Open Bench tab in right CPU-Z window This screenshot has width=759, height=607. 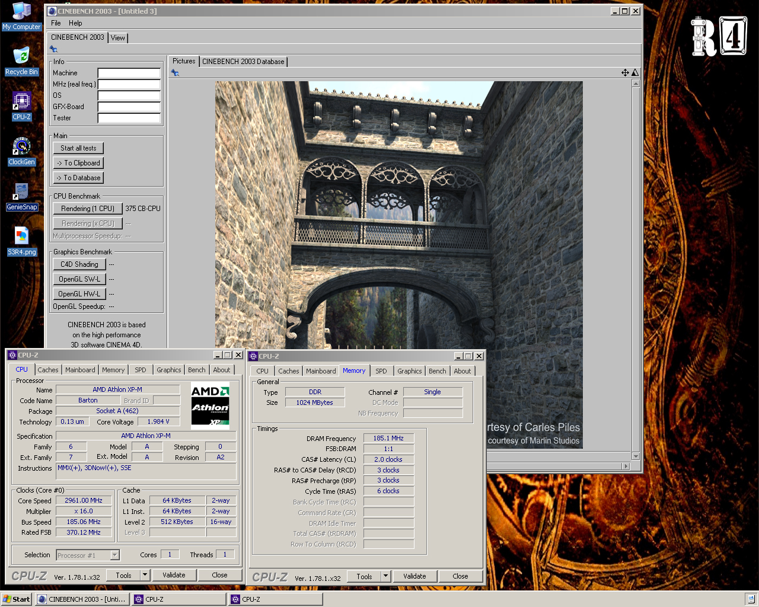pyautogui.click(x=438, y=371)
